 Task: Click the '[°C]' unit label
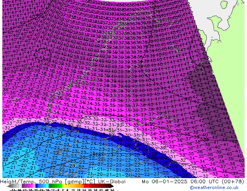90,182
